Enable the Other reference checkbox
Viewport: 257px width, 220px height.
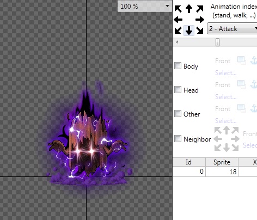point(178,114)
